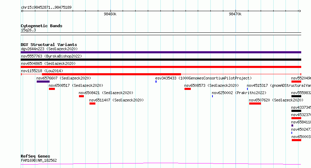The image size is (311, 168).
Task: Open the nsv6507620 (Sedlazeck2020) label
Action: click(276, 100)
